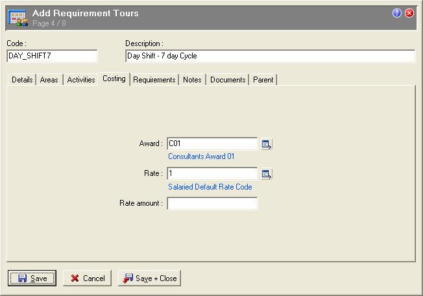Click the Save button
Screen dimensions: 423x296
(32, 278)
